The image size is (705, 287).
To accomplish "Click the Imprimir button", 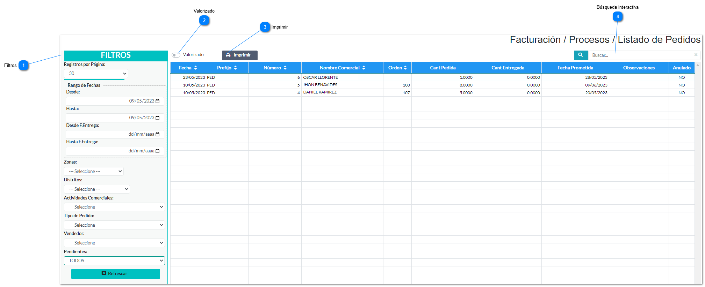I will pos(240,55).
